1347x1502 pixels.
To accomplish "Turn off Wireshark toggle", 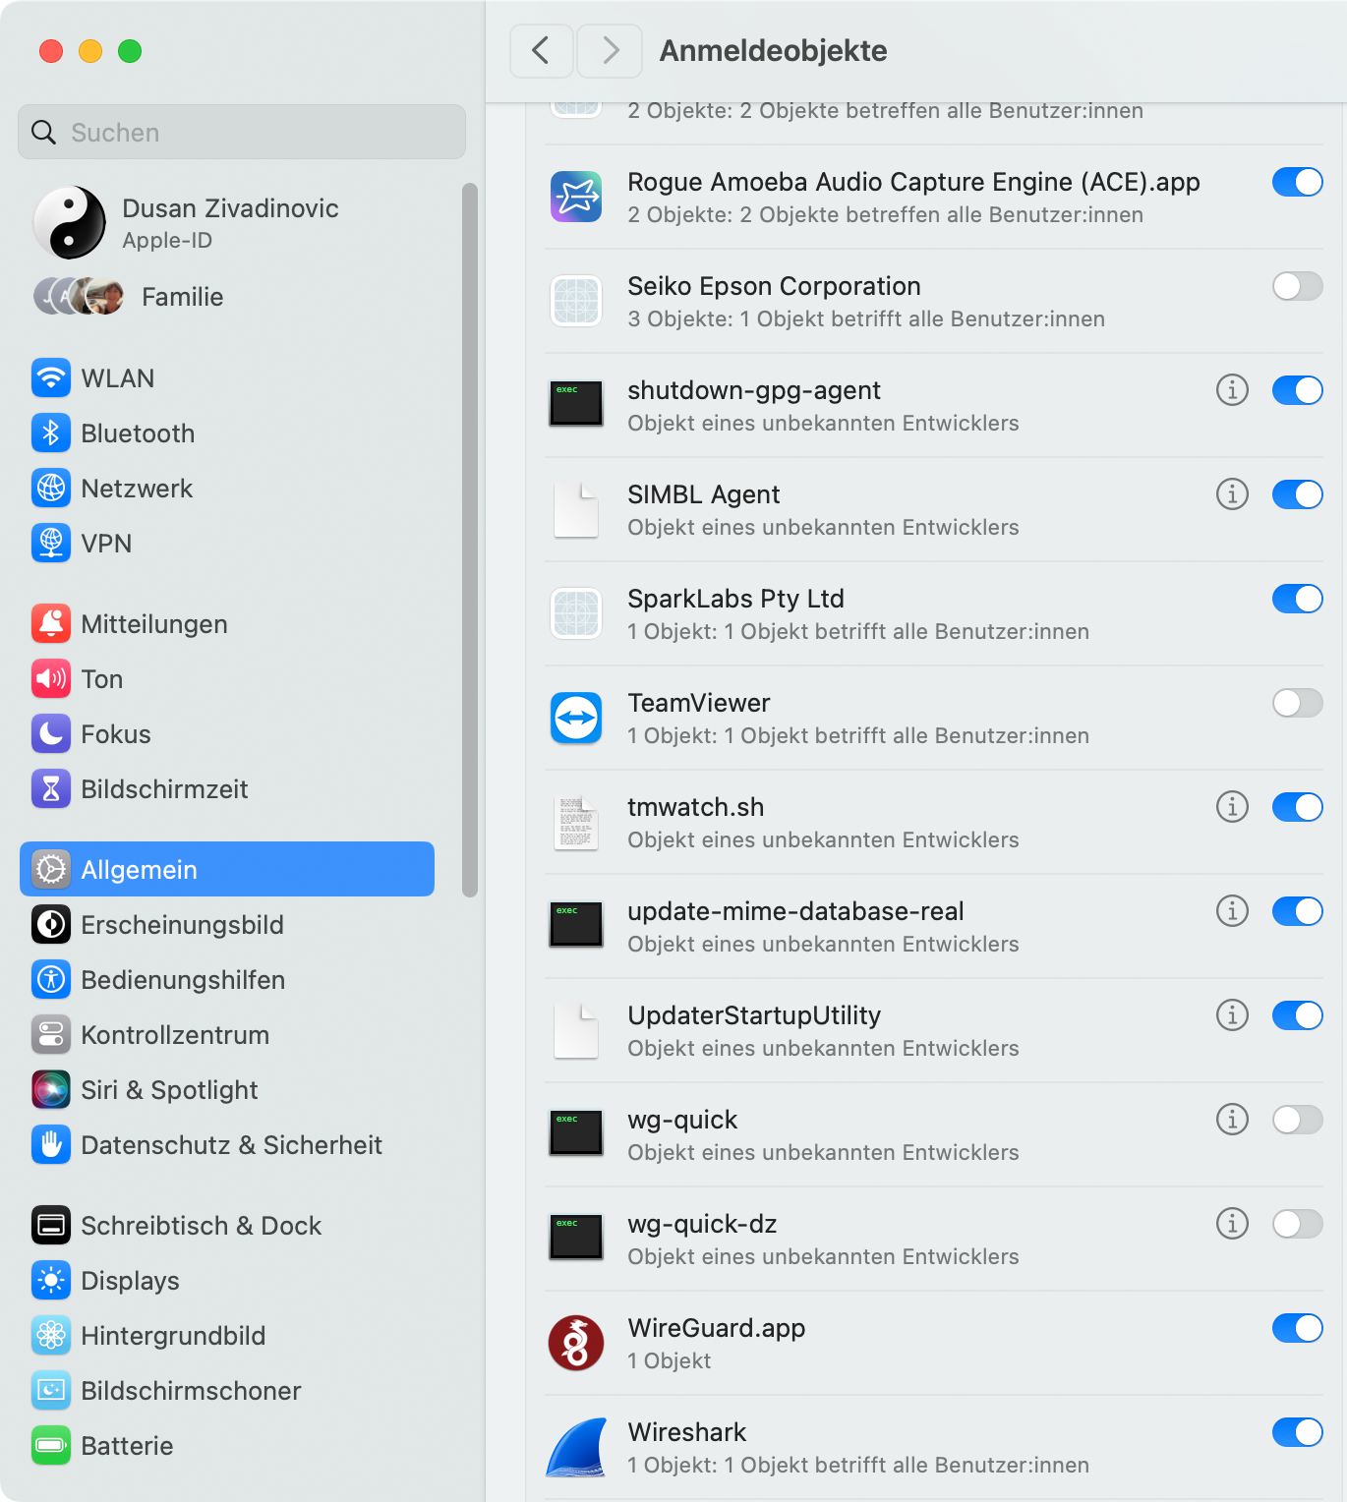I will click(x=1298, y=1432).
